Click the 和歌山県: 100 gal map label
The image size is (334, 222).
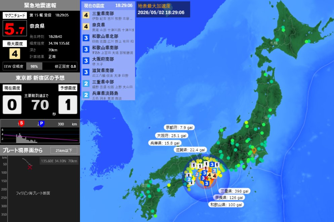point(226,205)
